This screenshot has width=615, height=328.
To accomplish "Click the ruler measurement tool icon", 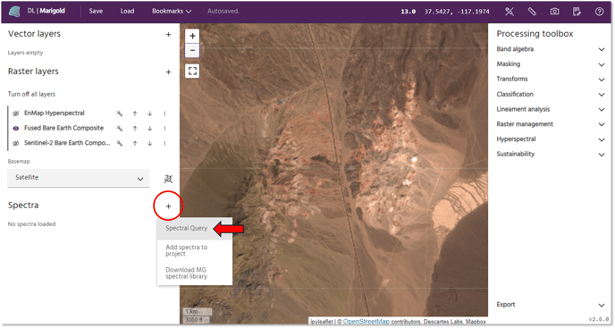I will click(x=532, y=12).
